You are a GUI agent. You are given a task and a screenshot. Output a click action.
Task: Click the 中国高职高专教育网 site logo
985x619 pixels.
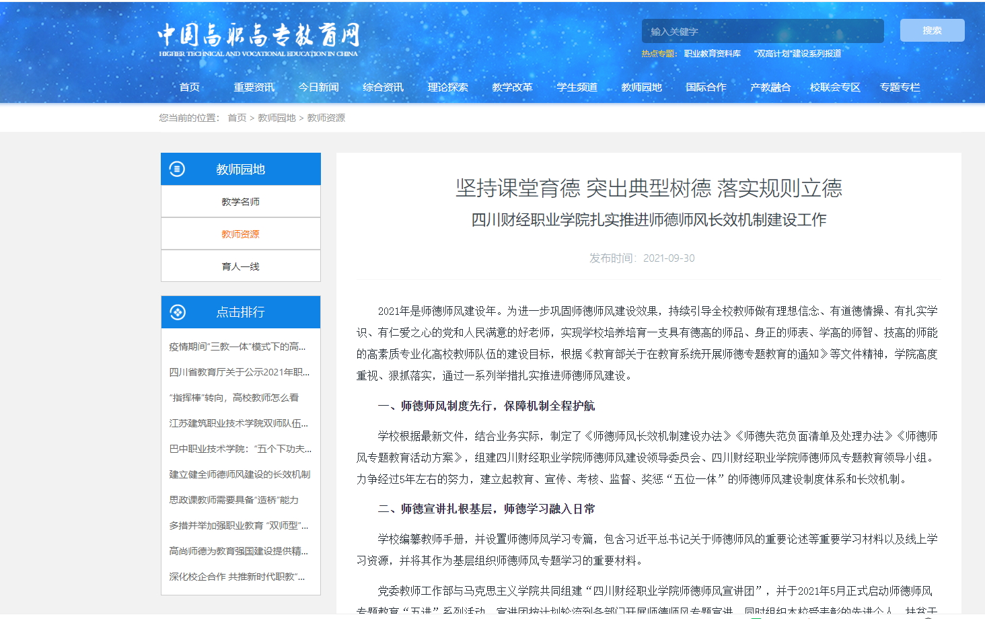[x=258, y=37]
